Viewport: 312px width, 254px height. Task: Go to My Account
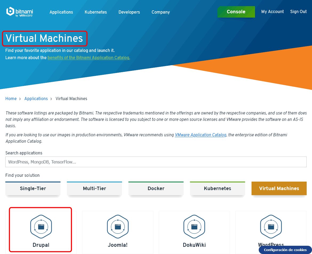273,11
